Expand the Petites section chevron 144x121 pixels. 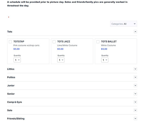click(x=135, y=77)
